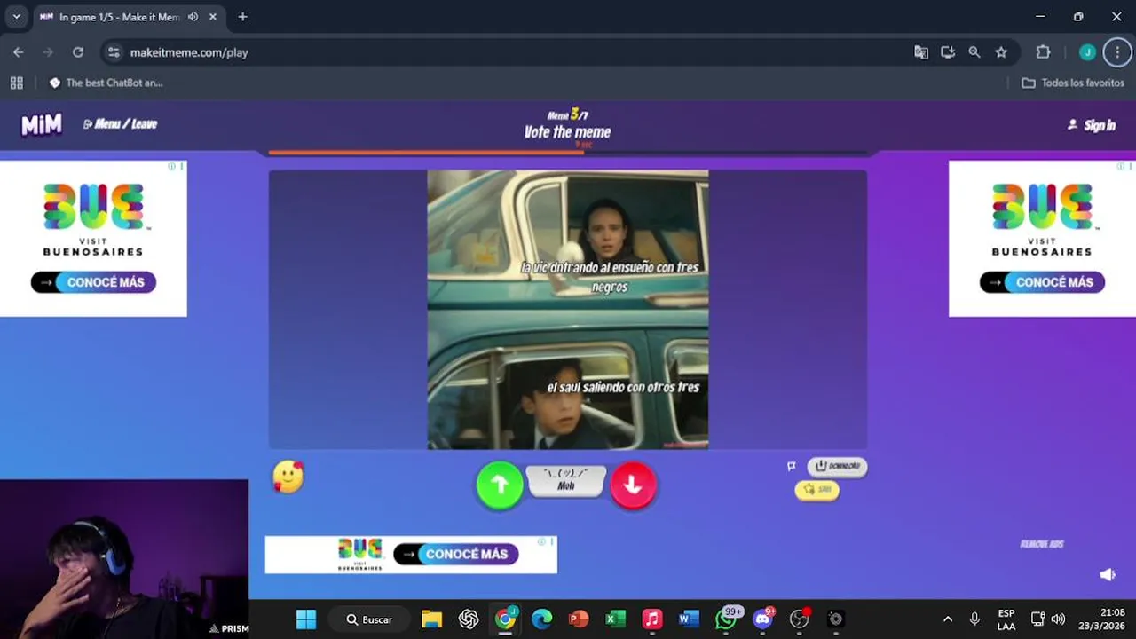Open File Explorer from the taskbar

tap(431, 619)
